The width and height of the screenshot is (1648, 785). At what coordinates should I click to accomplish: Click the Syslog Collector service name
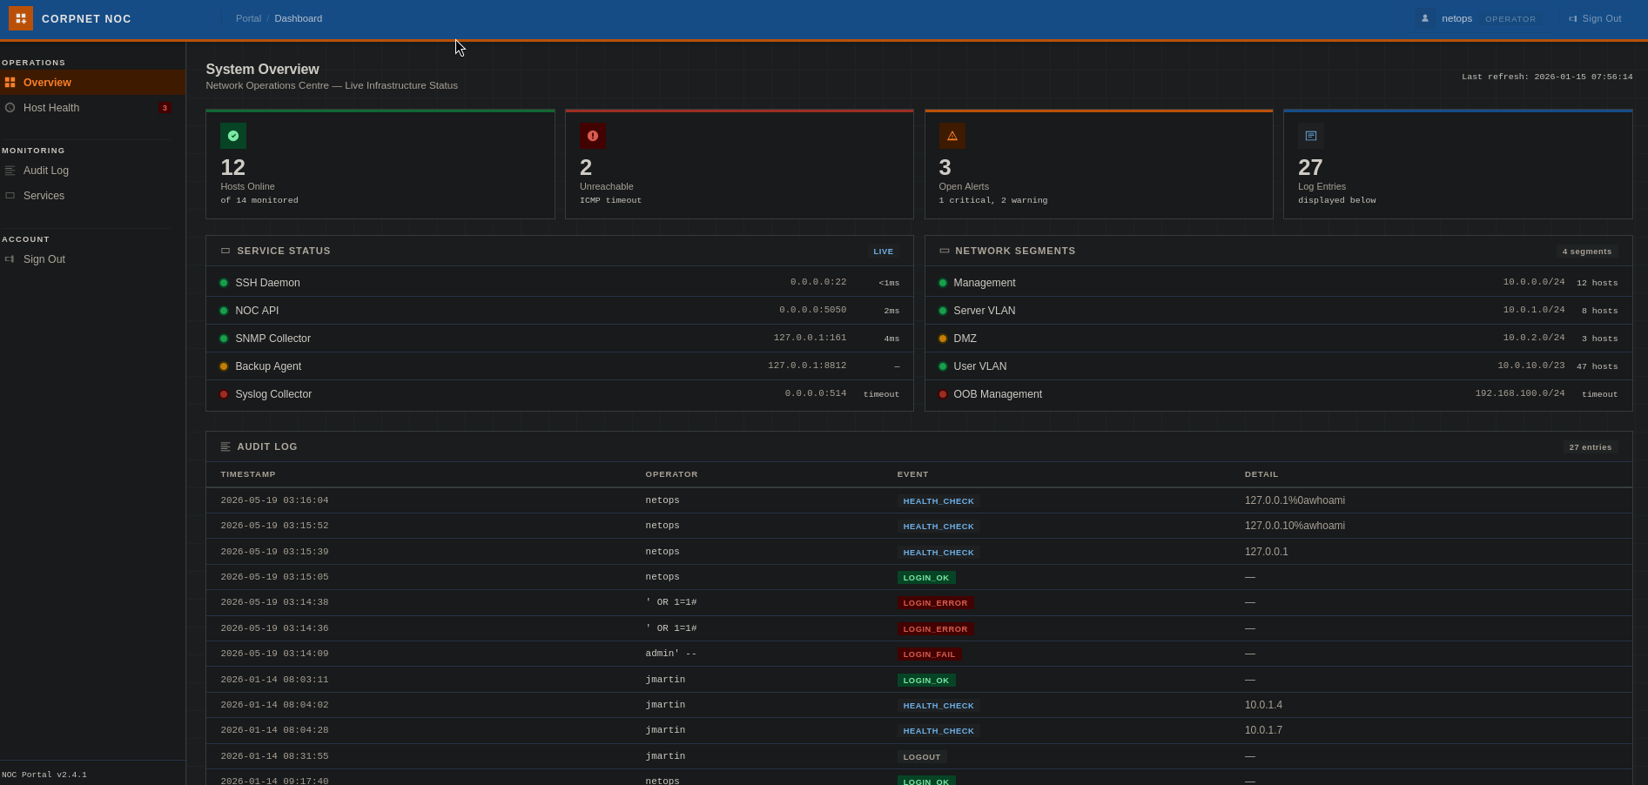point(273,394)
